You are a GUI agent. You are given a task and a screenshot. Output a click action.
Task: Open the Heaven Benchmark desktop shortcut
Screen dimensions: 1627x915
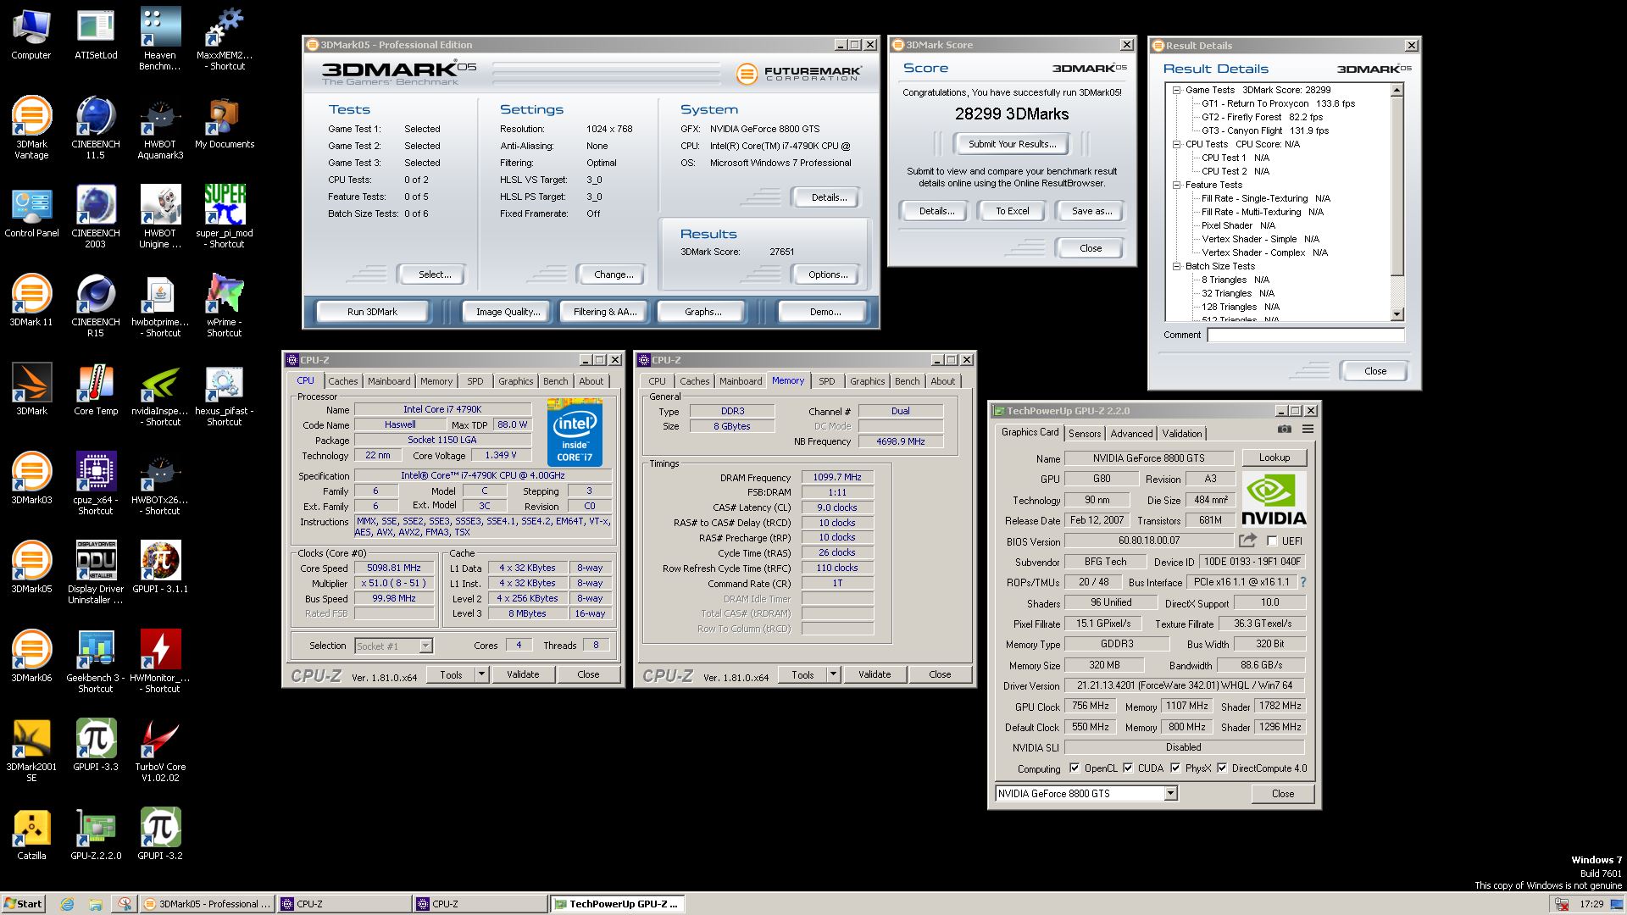[159, 38]
